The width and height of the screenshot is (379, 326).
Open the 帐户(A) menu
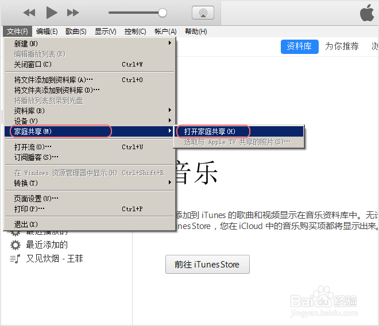[x=165, y=32]
